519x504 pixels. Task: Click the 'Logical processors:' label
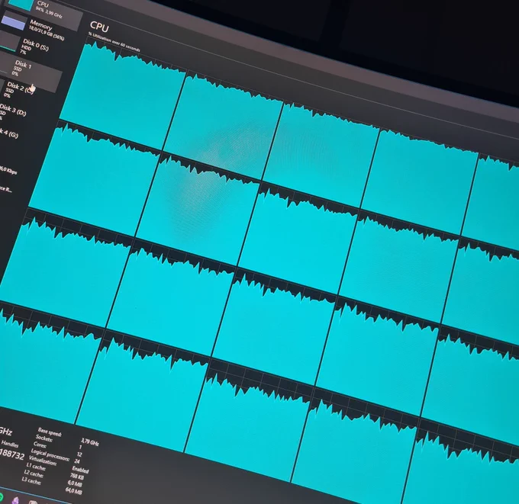click(x=50, y=455)
